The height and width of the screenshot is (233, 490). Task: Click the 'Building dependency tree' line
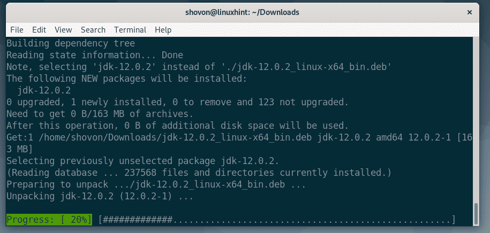[x=71, y=43]
